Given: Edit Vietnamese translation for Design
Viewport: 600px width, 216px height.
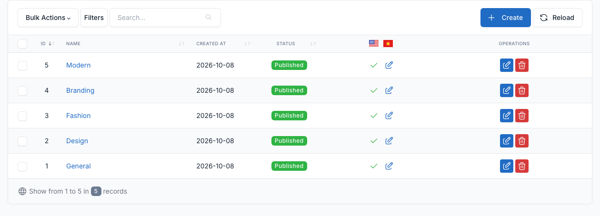Looking at the screenshot, I should [x=389, y=141].
